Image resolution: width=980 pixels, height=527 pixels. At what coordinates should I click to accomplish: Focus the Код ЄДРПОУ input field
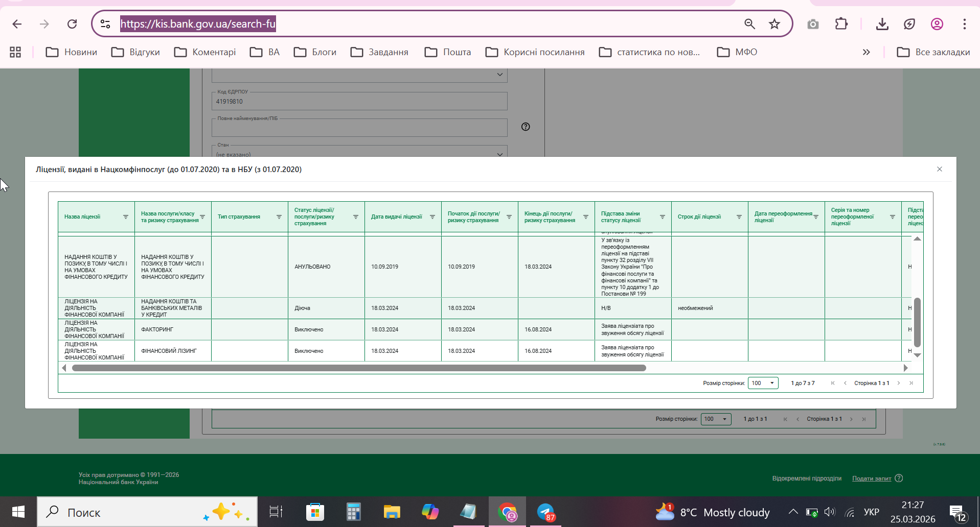(359, 101)
